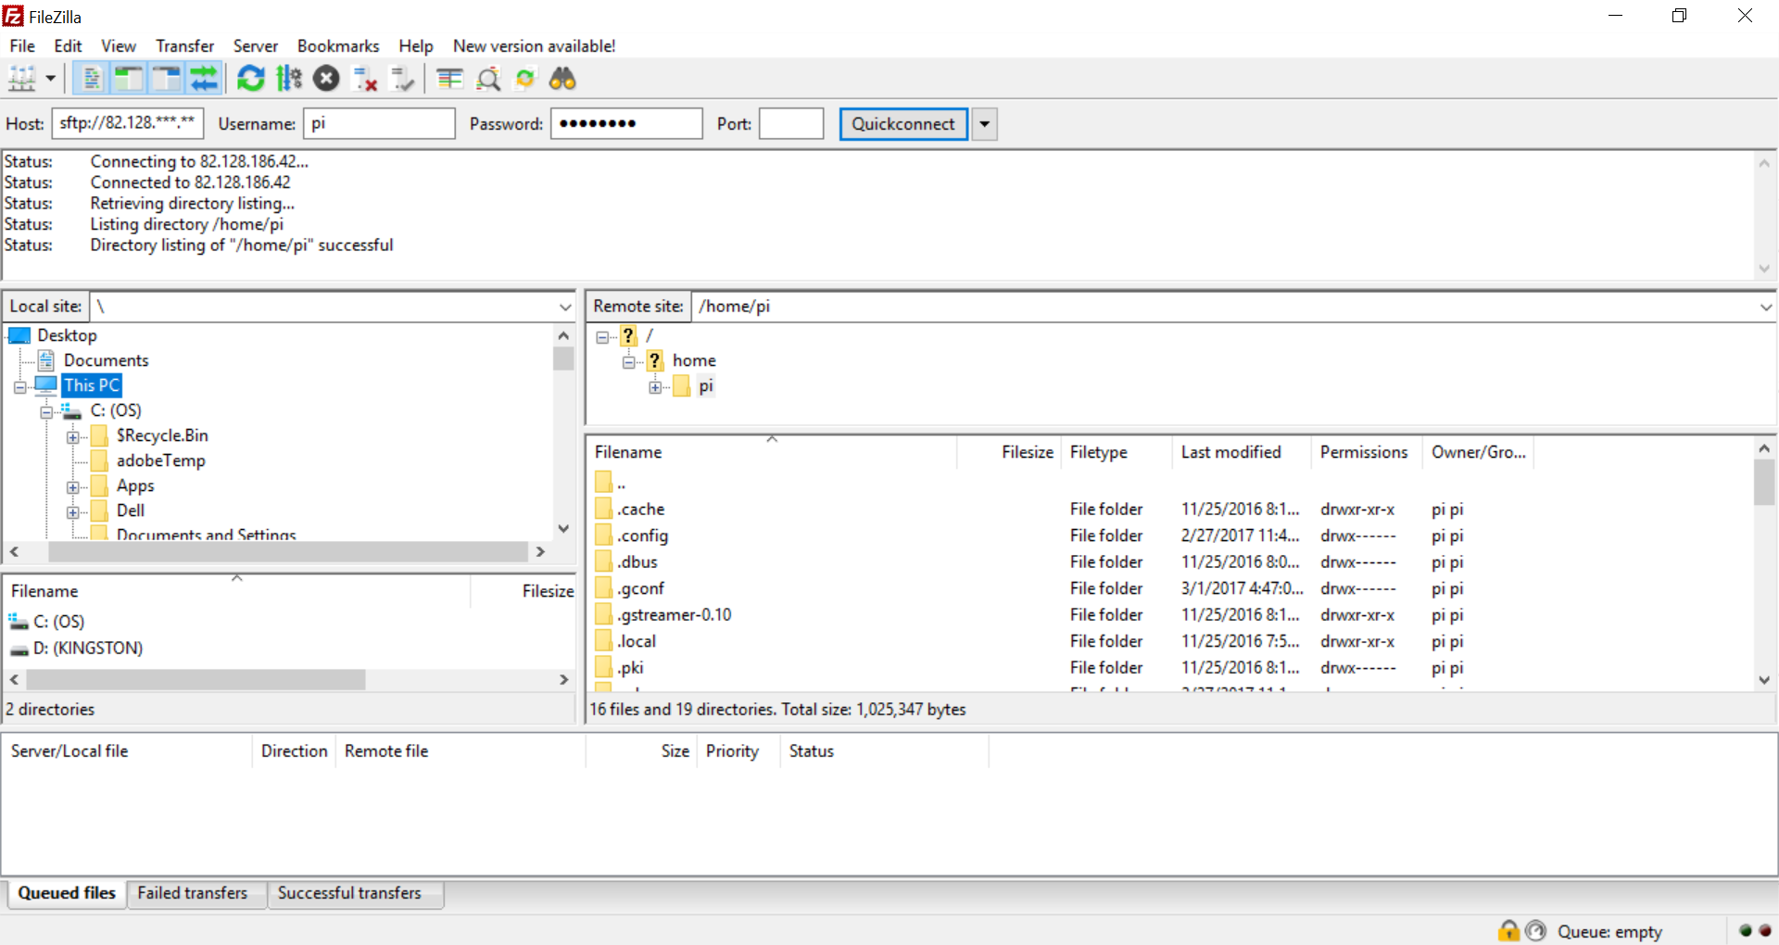
Task: Toggle remote directory tree display icon
Action: point(166,79)
